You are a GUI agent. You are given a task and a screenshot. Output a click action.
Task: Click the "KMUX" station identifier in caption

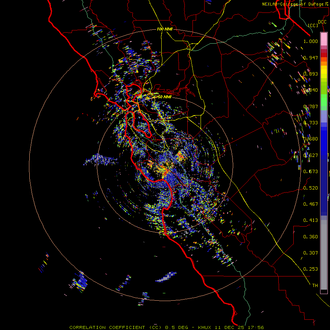pos(204,327)
